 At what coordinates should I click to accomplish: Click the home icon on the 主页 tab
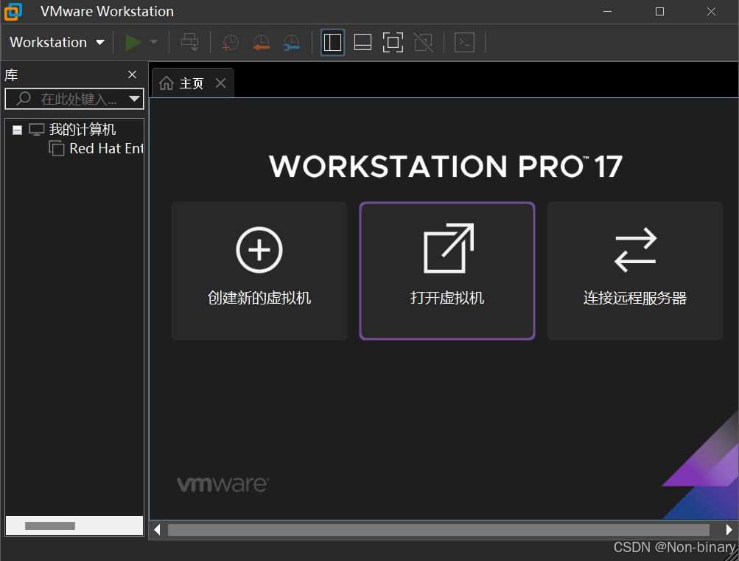click(167, 83)
